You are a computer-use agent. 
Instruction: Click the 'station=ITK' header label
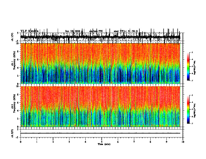click(96, 31)
